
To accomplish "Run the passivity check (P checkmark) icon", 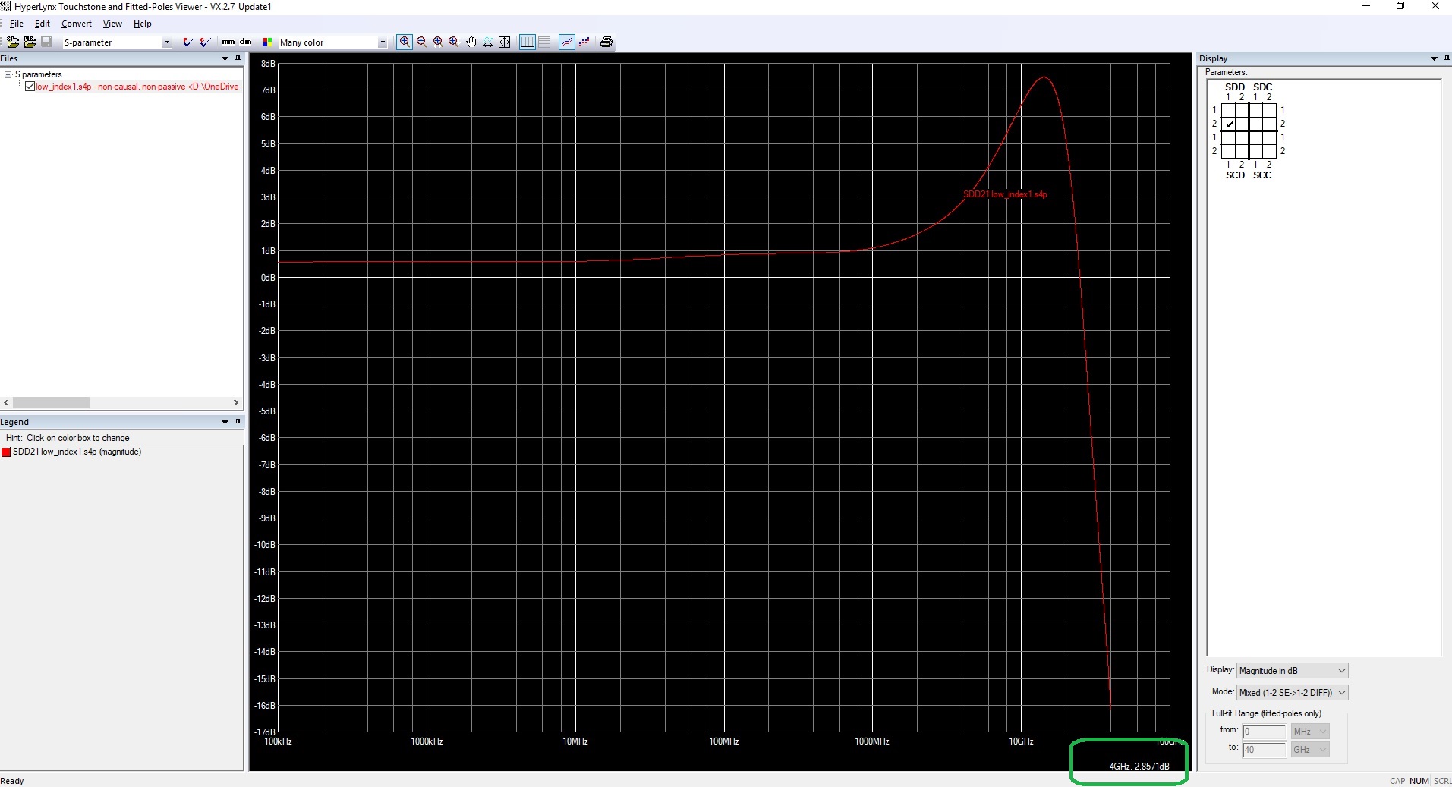I will [188, 42].
